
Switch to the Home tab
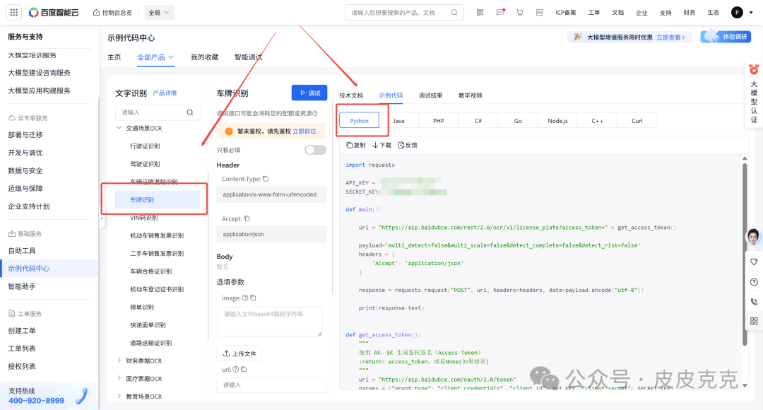(x=114, y=57)
